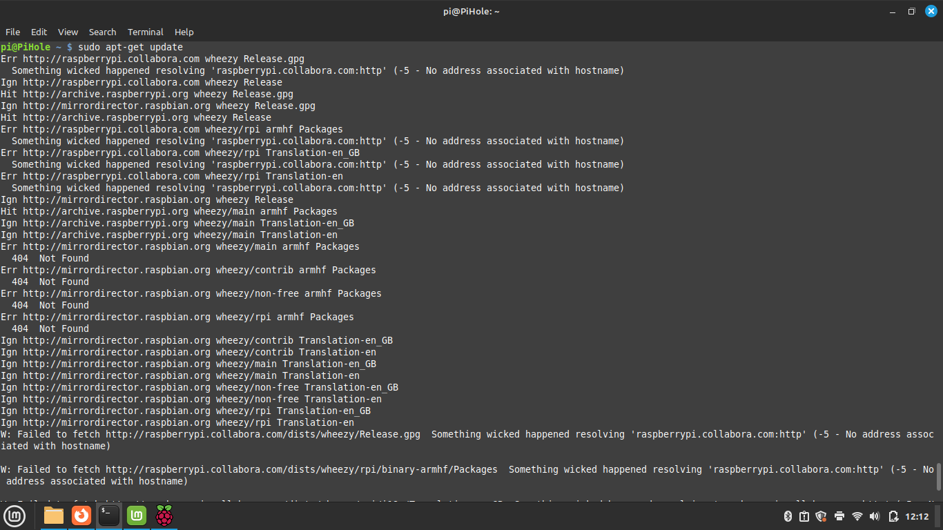Open the battery power tray icon
This screenshot has height=530, width=943.
[x=893, y=516]
